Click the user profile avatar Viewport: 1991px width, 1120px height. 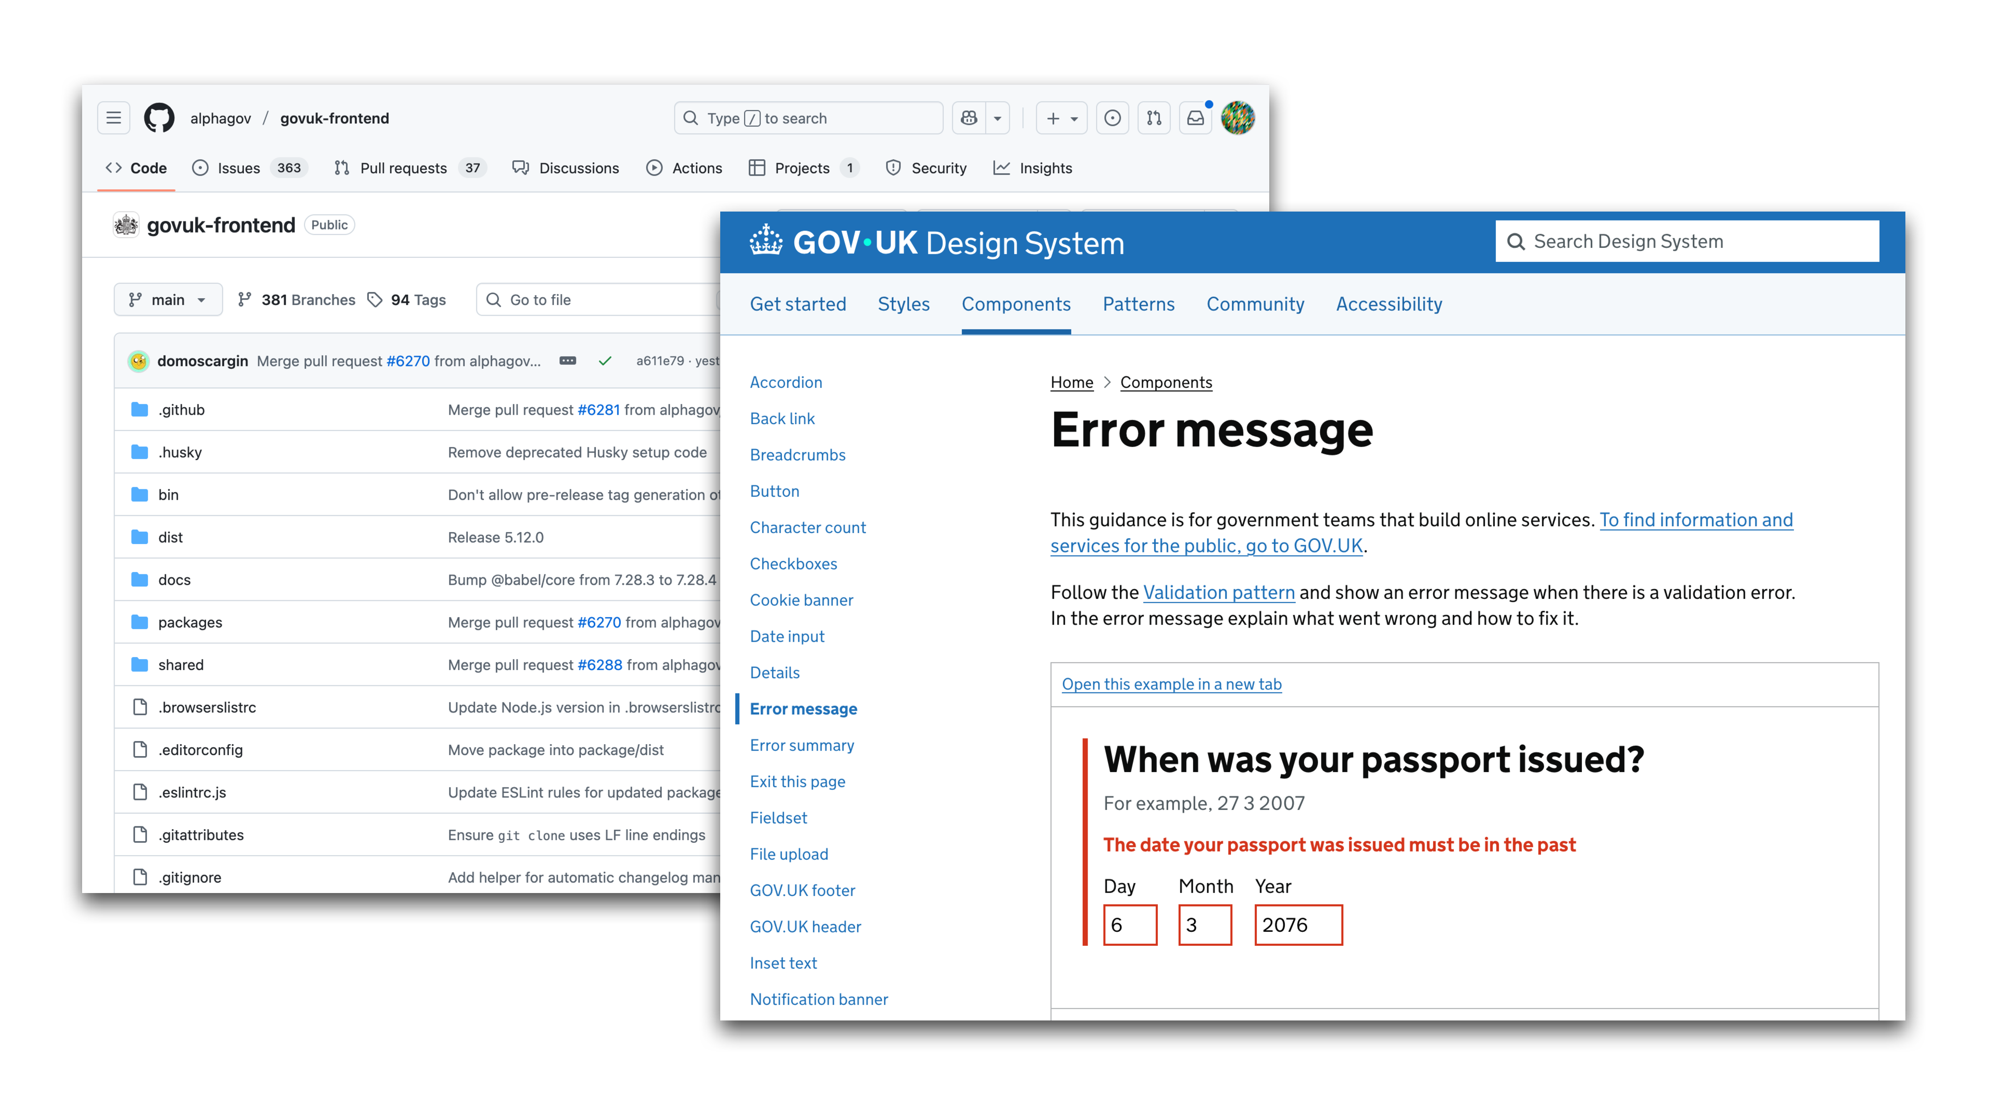coord(1237,118)
